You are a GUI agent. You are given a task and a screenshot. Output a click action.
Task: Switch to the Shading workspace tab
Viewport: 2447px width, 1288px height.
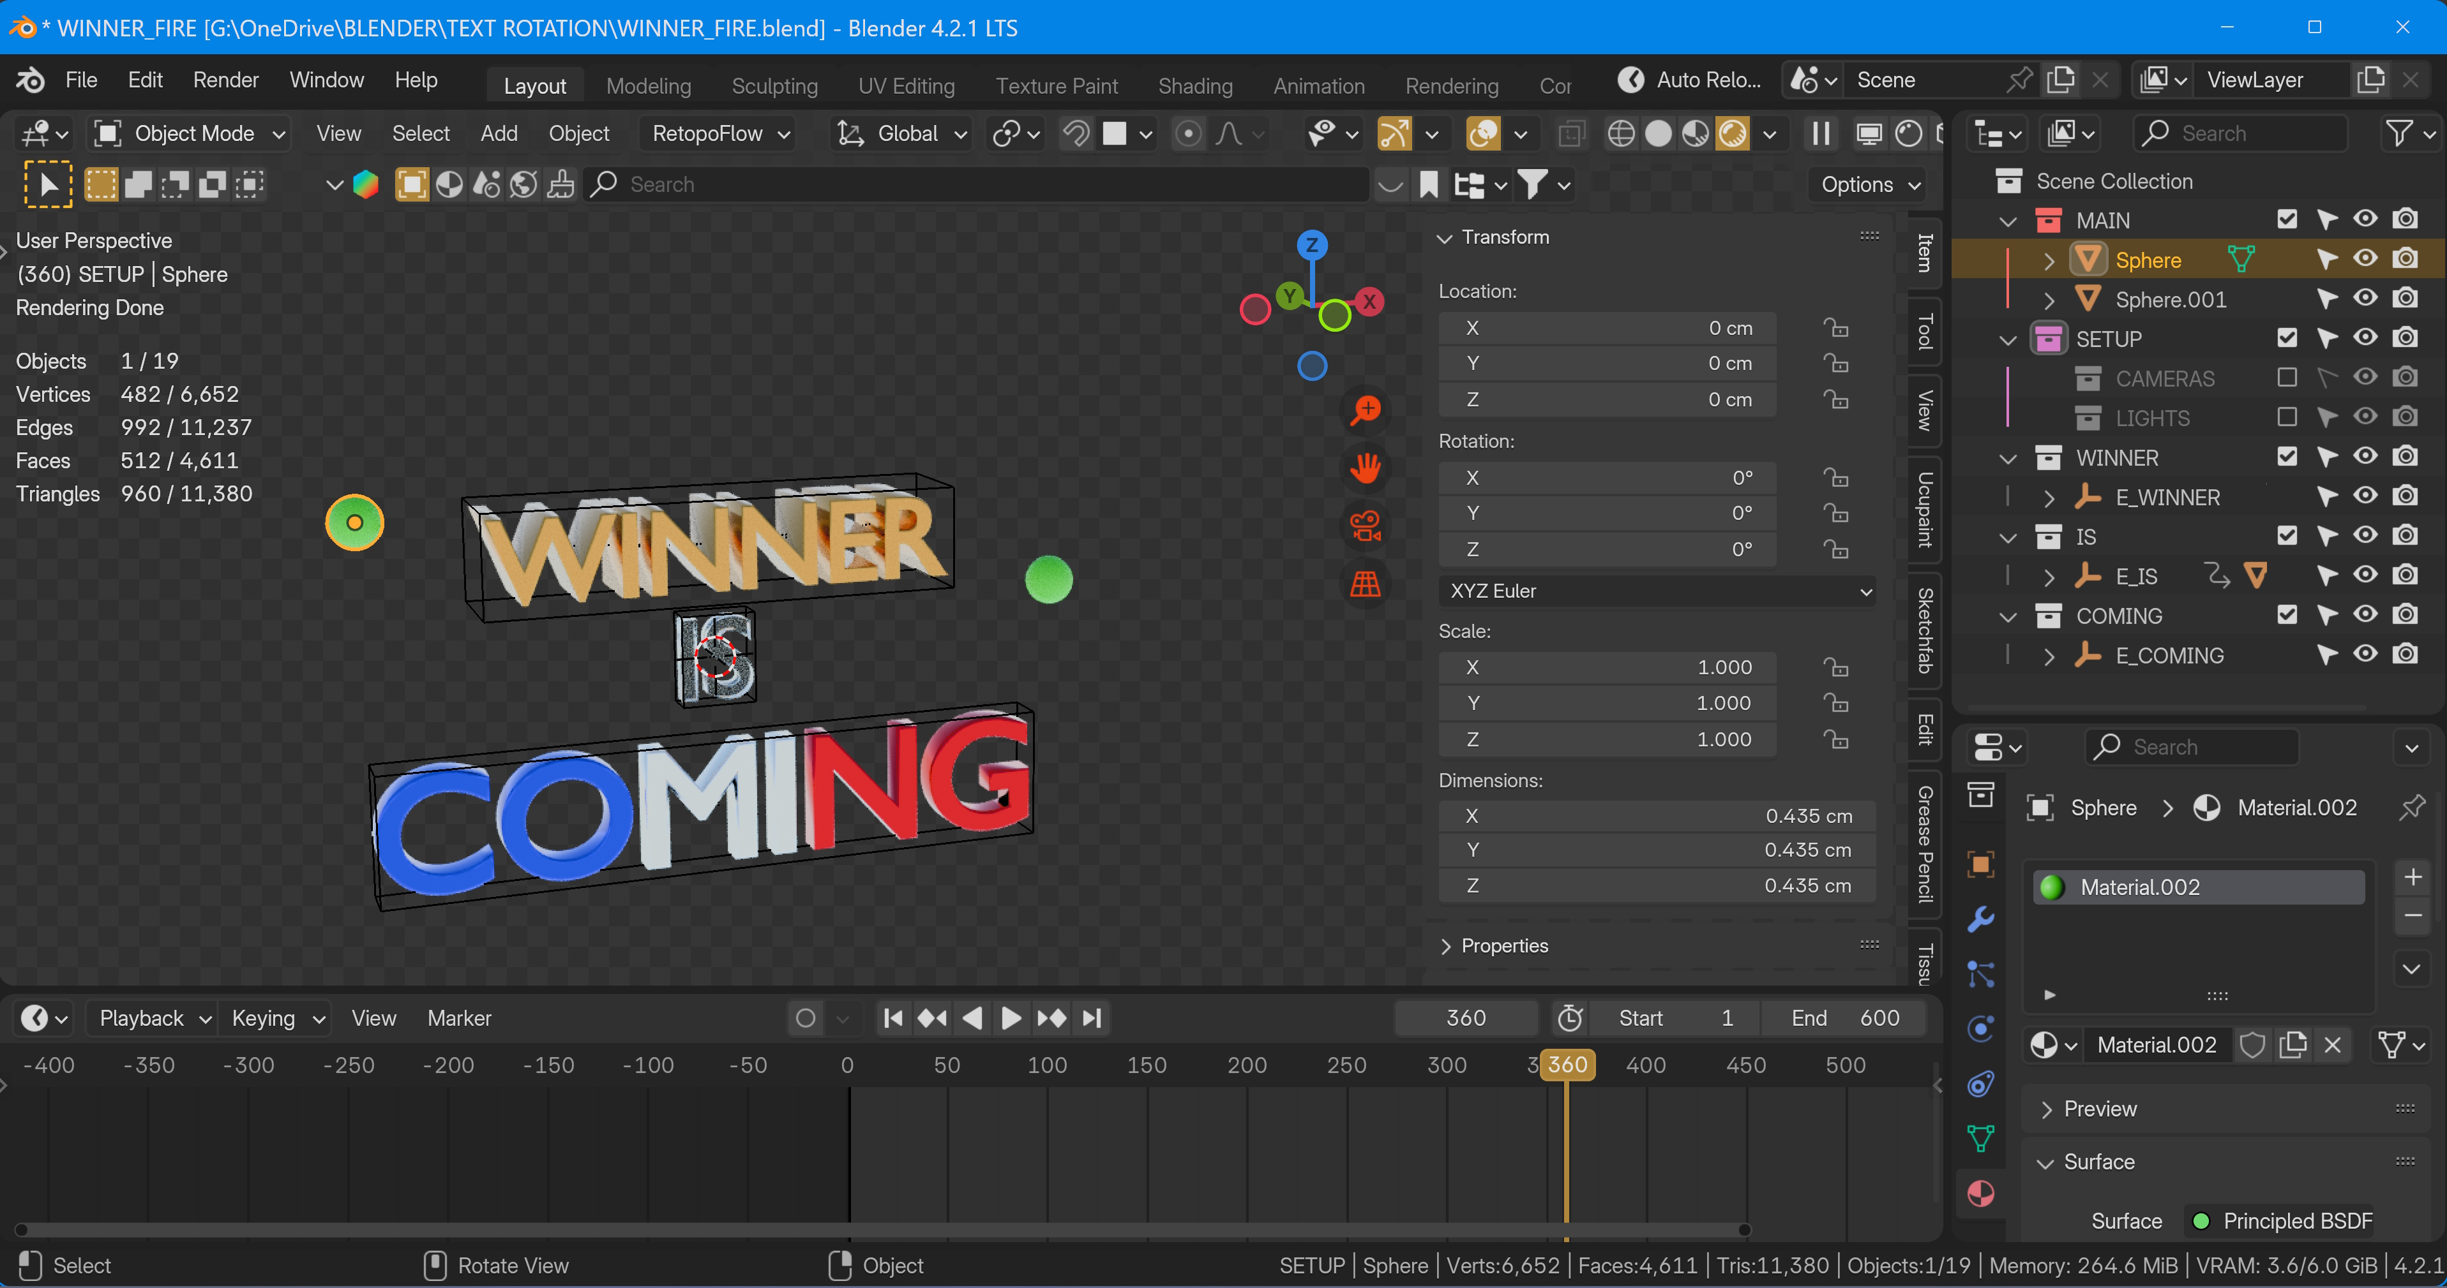point(1195,85)
